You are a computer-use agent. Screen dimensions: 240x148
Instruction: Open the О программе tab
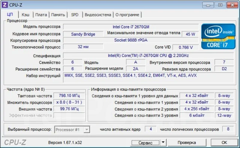(x=127, y=15)
